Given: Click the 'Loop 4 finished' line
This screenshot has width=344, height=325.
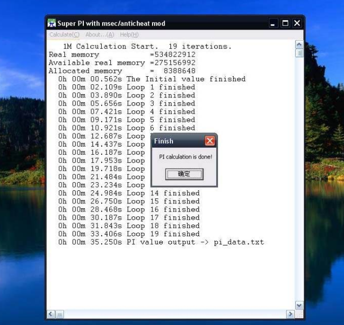Looking at the screenshot, I should [x=127, y=111].
